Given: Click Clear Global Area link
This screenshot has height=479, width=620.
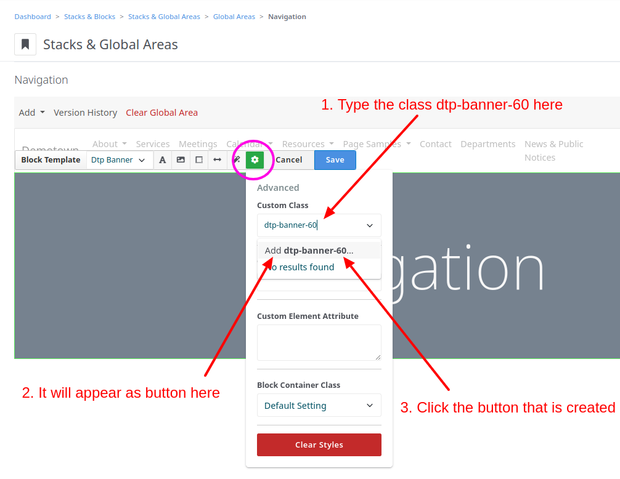Looking at the screenshot, I should pyautogui.click(x=161, y=113).
